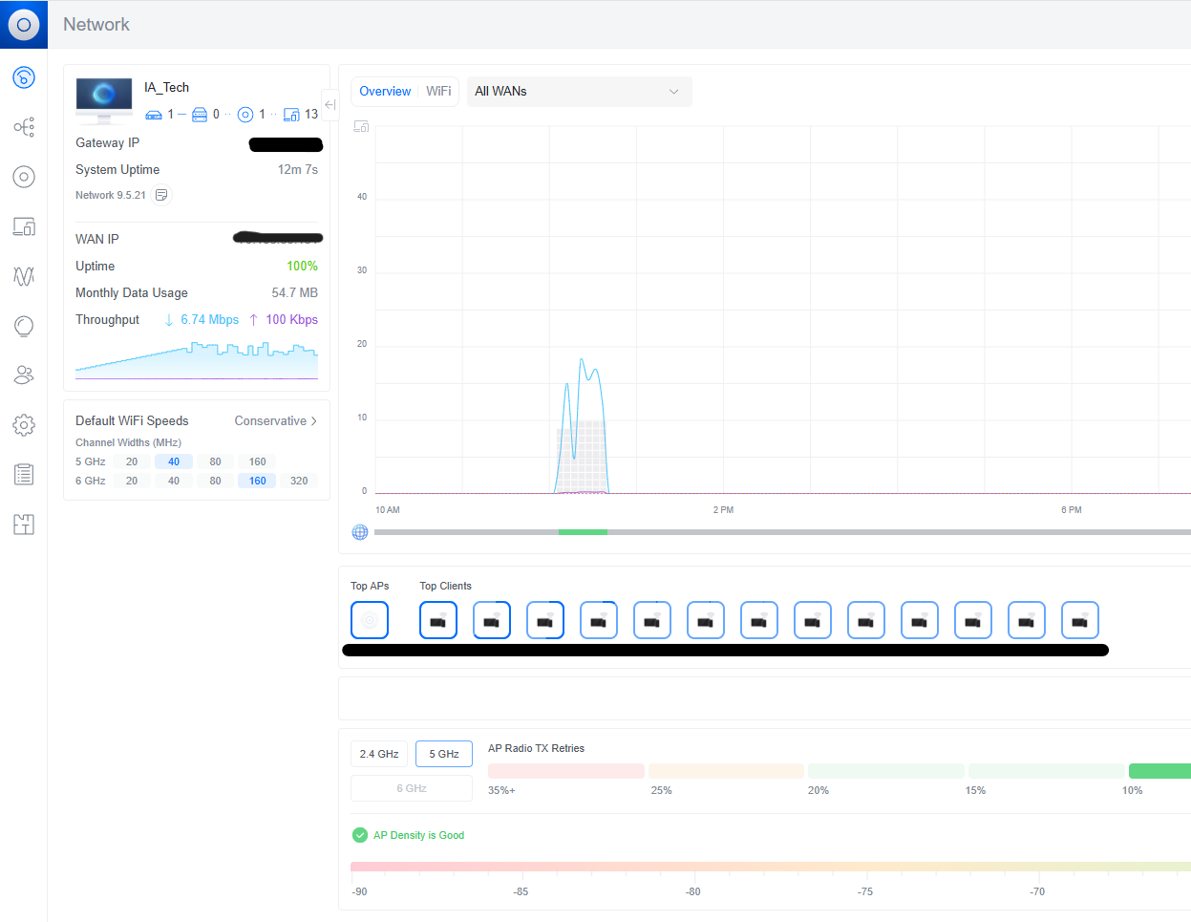This screenshot has width=1191, height=922.
Task: Open the All WANs dropdown
Action: 579,92
